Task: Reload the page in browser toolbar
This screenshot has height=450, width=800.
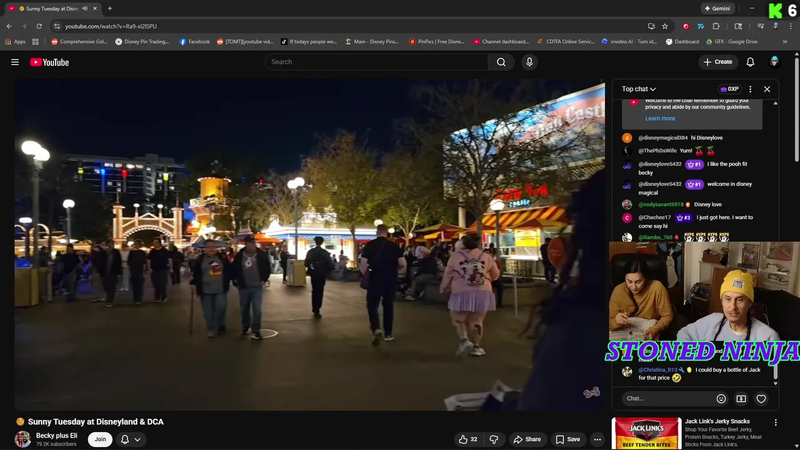Action: (39, 26)
